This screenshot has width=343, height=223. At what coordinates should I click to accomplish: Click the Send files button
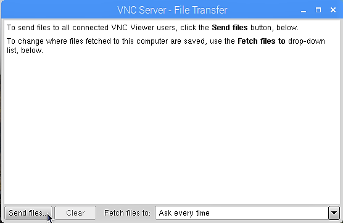coord(28,213)
